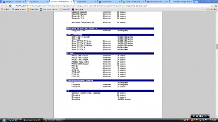Expand quick launch overflow chevron
The height and width of the screenshot is (122, 218).
pyautogui.click(x=20, y=119)
